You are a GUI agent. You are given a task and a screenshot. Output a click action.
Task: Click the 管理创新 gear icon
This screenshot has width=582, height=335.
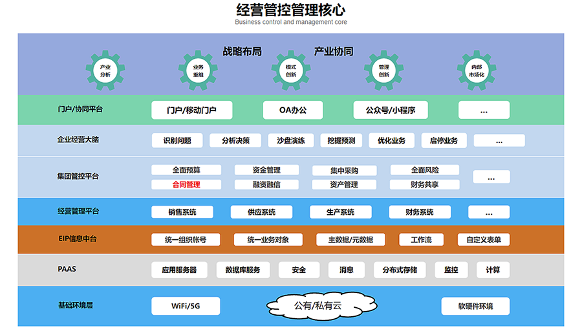pyautogui.click(x=383, y=70)
